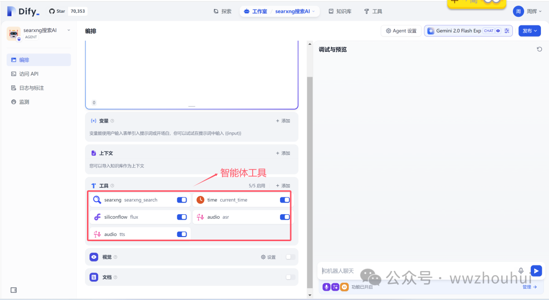The image size is (549, 300).
Task: Open the 周辉 user account dropdown
Action: 526,11
